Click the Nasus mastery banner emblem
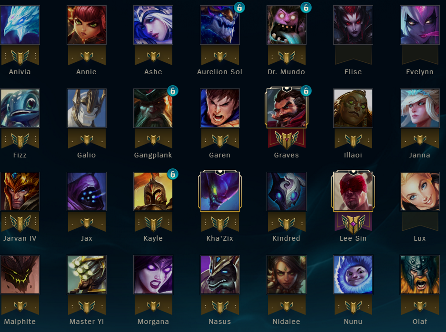Viewport: 446px width, 332px height. pyautogui.click(x=220, y=306)
